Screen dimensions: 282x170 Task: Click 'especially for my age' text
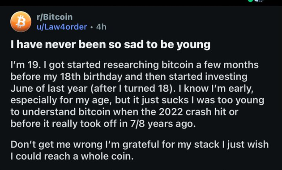point(61,101)
